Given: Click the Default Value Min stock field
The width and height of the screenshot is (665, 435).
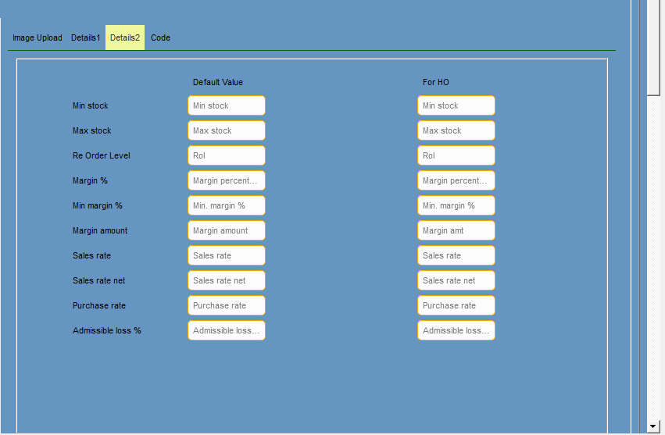Looking at the screenshot, I should [x=227, y=105].
